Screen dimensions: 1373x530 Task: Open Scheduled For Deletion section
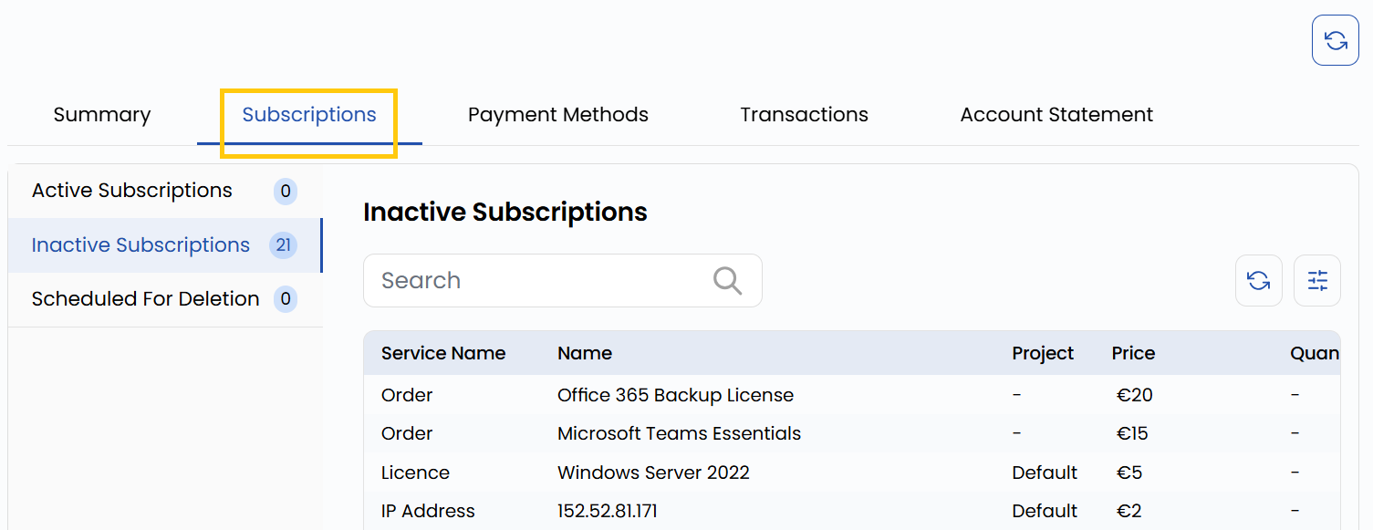(x=145, y=298)
